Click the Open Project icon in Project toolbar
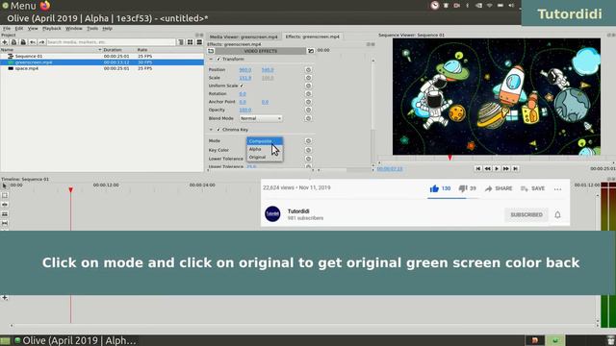This screenshot has height=346, width=616. pyautogui.click(x=13, y=42)
